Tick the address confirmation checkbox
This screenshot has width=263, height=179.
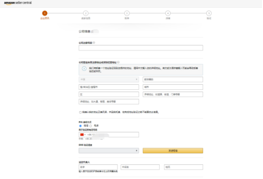80,112
